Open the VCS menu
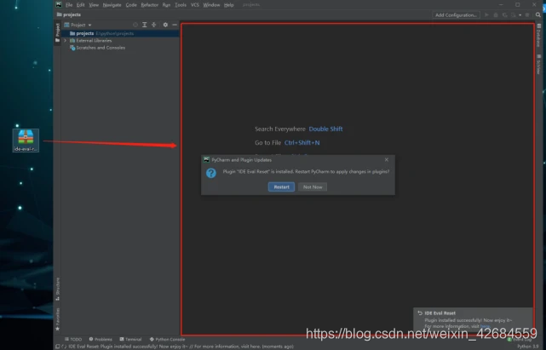This screenshot has height=350, width=546. click(195, 5)
